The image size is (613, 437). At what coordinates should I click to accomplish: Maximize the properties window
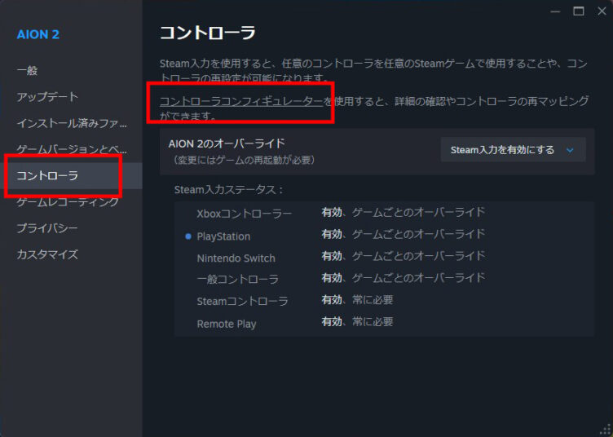tap(579, 11)
